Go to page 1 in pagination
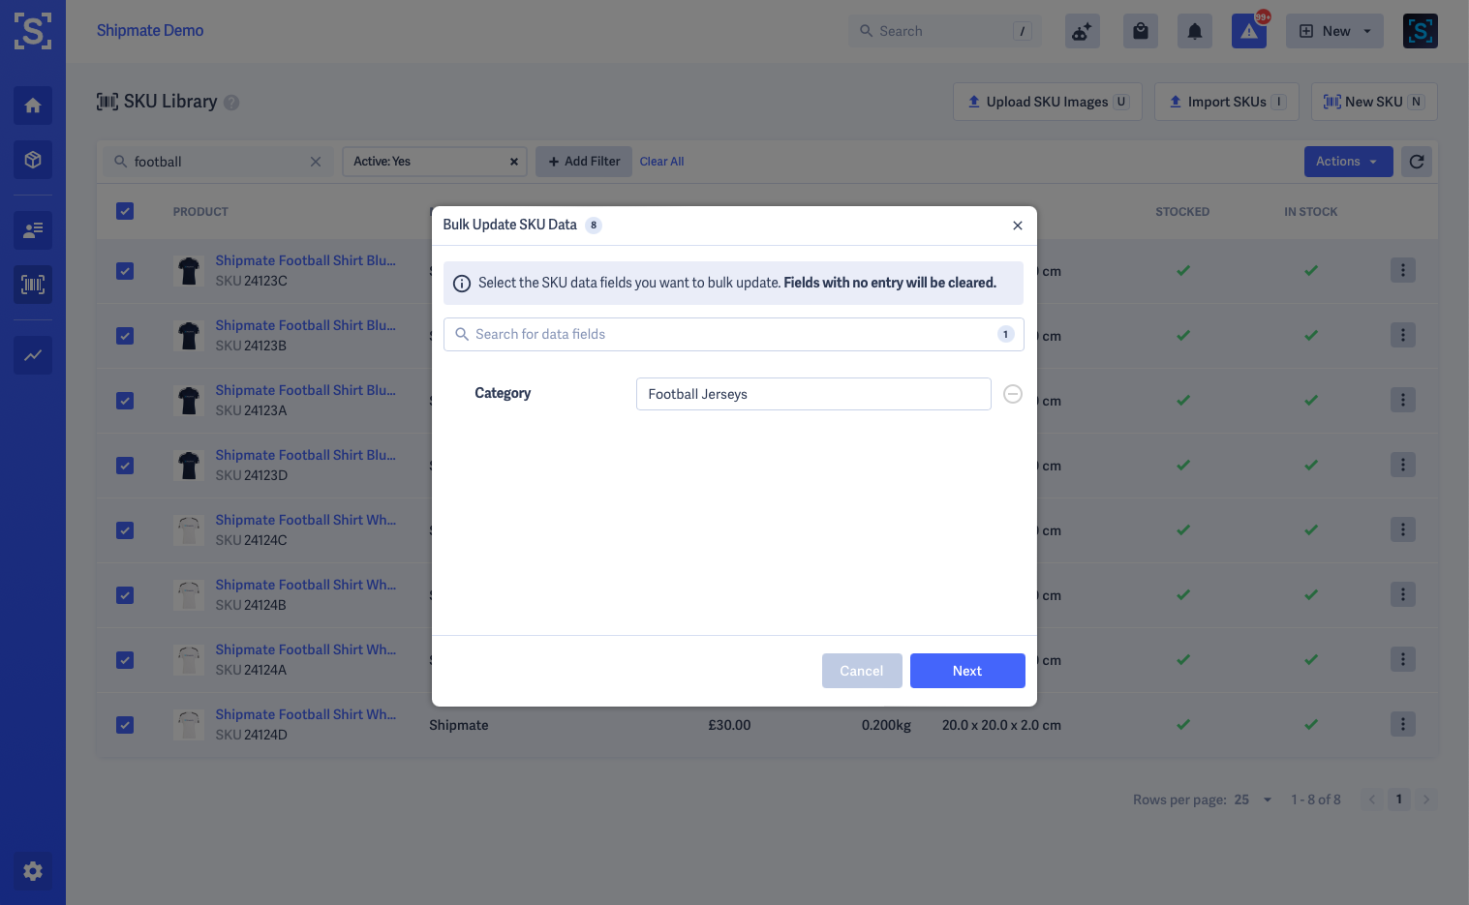This screenshot has height=905, width=1469. 1398,799
